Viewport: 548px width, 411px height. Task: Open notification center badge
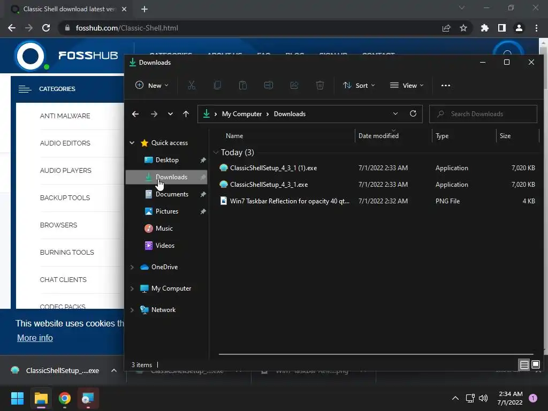click(533, 398)
